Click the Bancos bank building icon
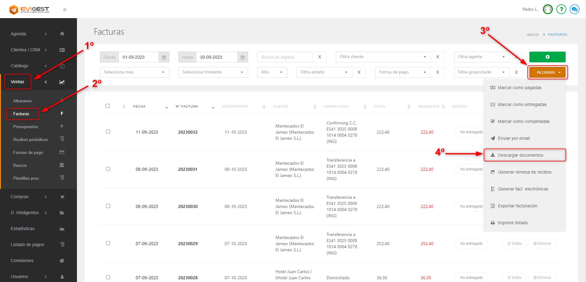The height and width of the screenshot is (282, 586). [62, 165]
